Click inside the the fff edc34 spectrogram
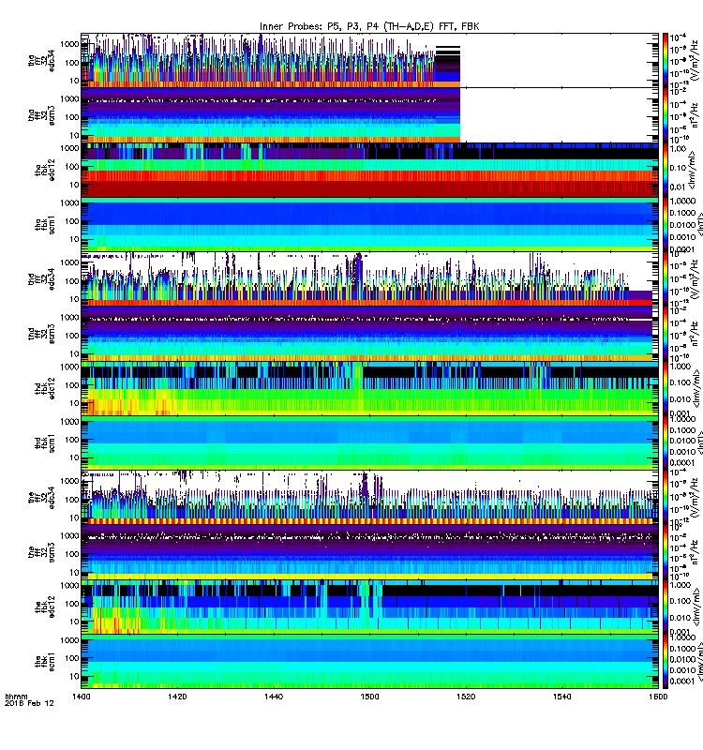703x750 pixels. pos(369,498)
